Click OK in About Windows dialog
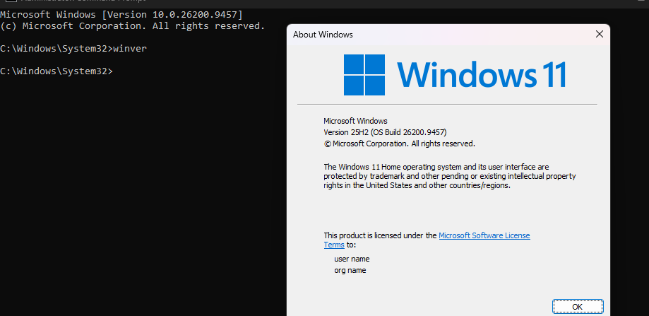This screenshot has height=316, width=649. tap(578, 307)
